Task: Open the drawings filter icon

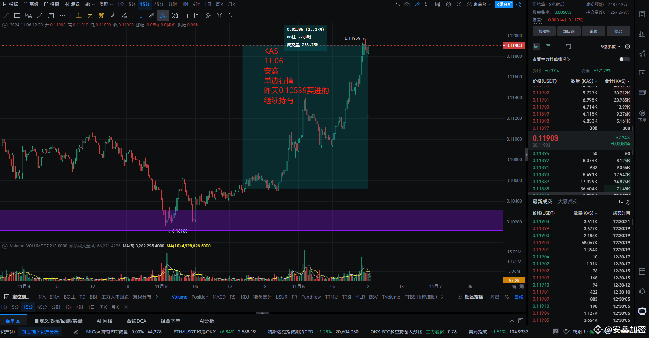Action: [x=220, y=16]
